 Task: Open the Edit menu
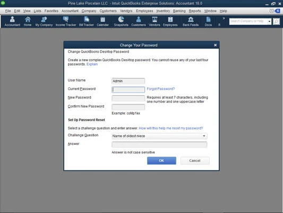[17, 11]
